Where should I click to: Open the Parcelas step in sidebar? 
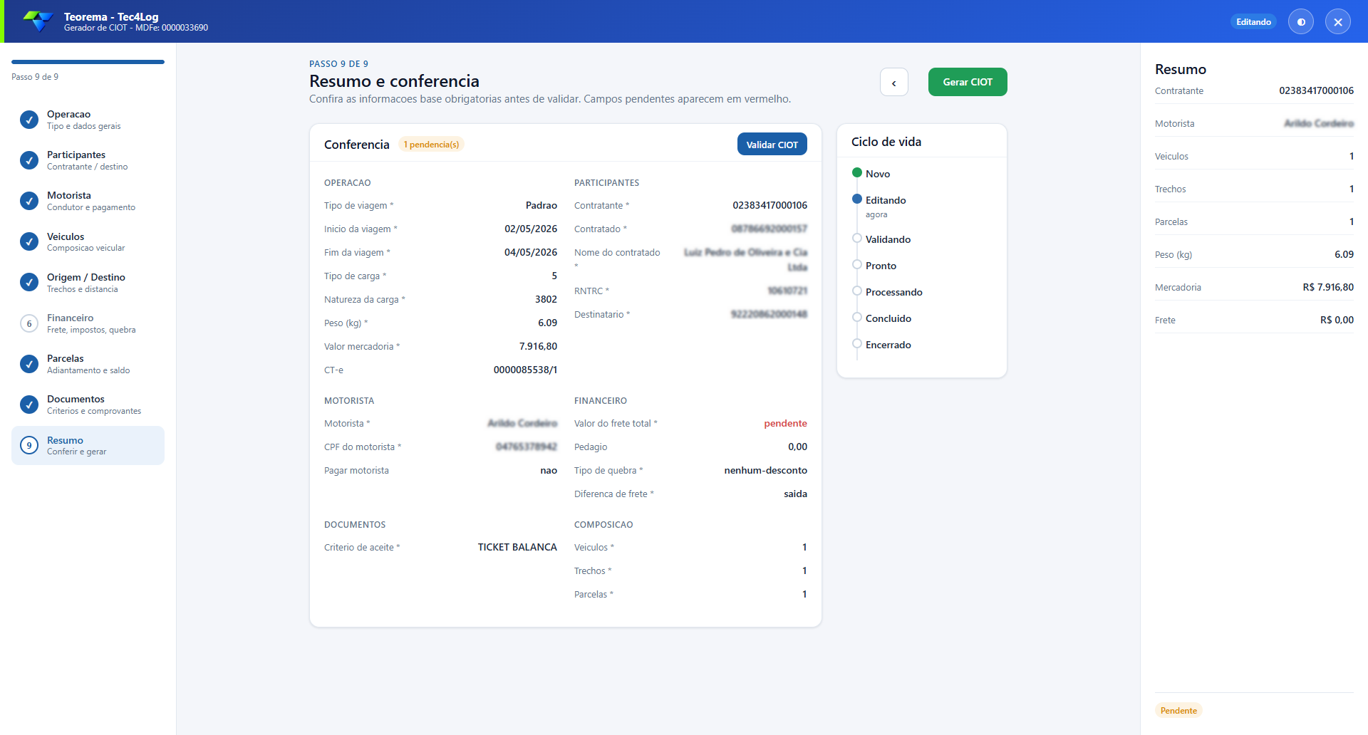coord(88,364)
